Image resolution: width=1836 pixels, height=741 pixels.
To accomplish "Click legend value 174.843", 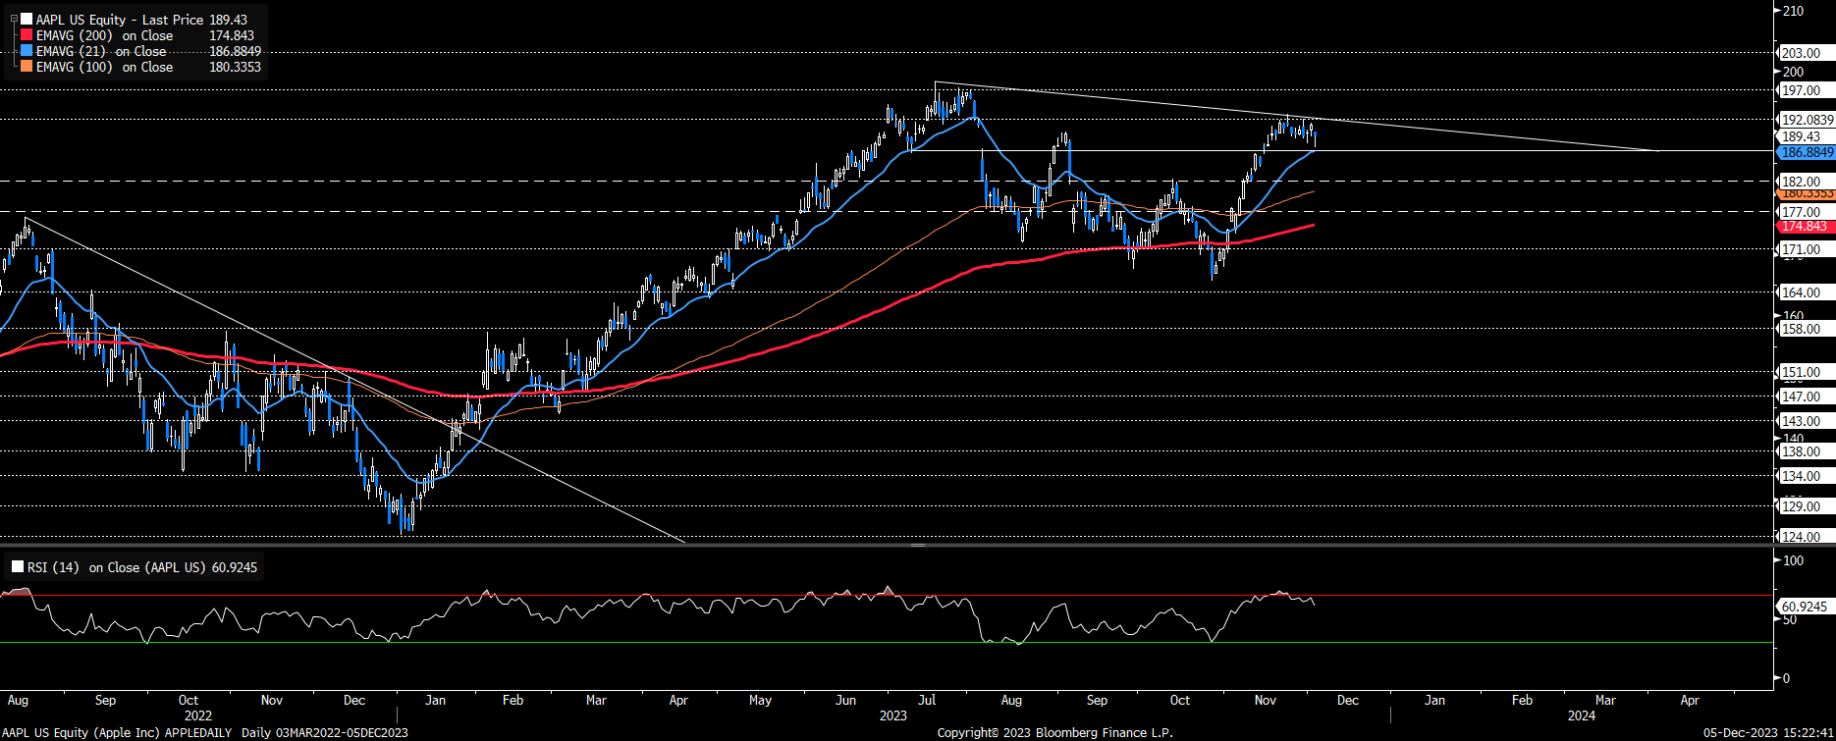I will 232,35.
